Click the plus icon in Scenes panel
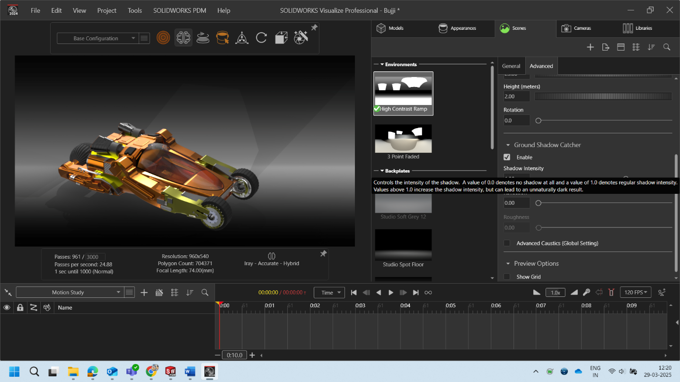This screenshot has width=680, height=382. (590, 47)
